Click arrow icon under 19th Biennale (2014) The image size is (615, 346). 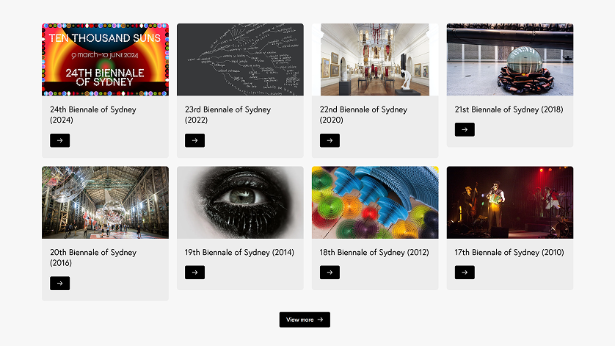194,273
